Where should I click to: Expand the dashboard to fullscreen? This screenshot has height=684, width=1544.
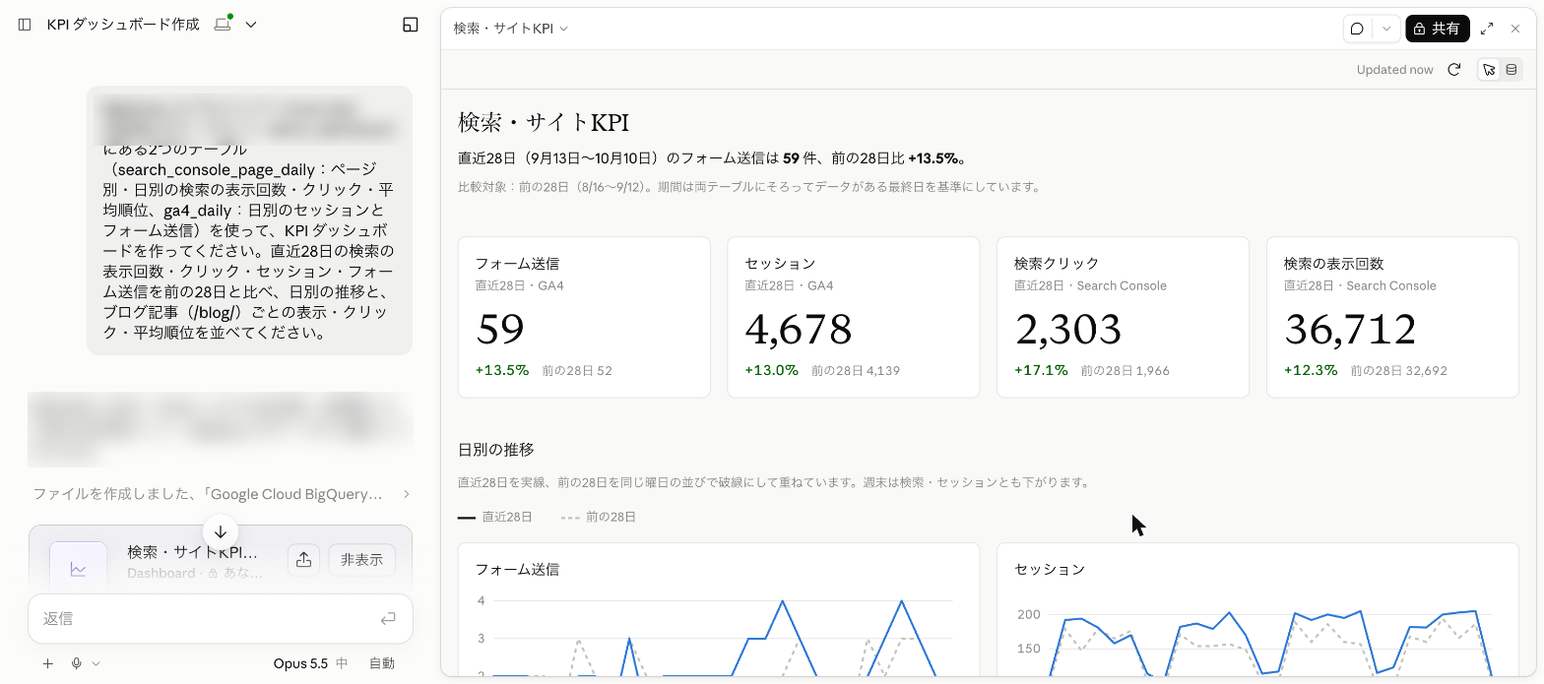(1487, 29)
